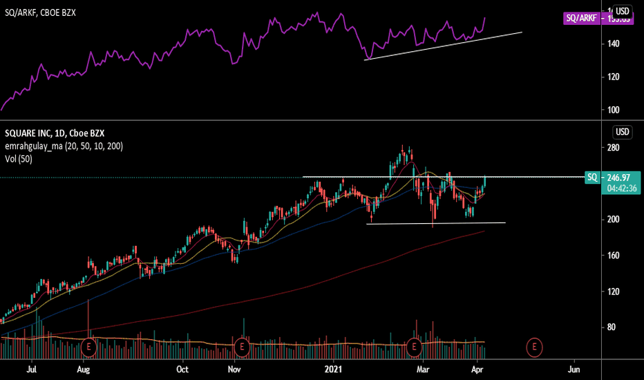Click the 200 price axis label
644x380 pixels.
(613, 220)
